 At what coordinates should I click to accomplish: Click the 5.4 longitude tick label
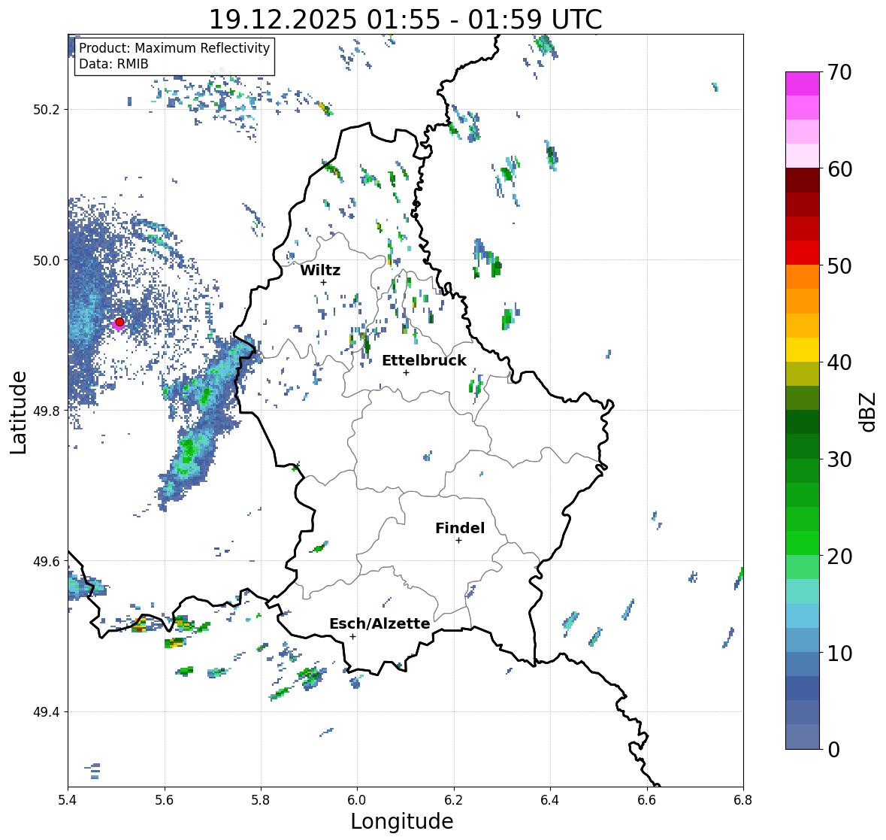[x=68, y=800]
